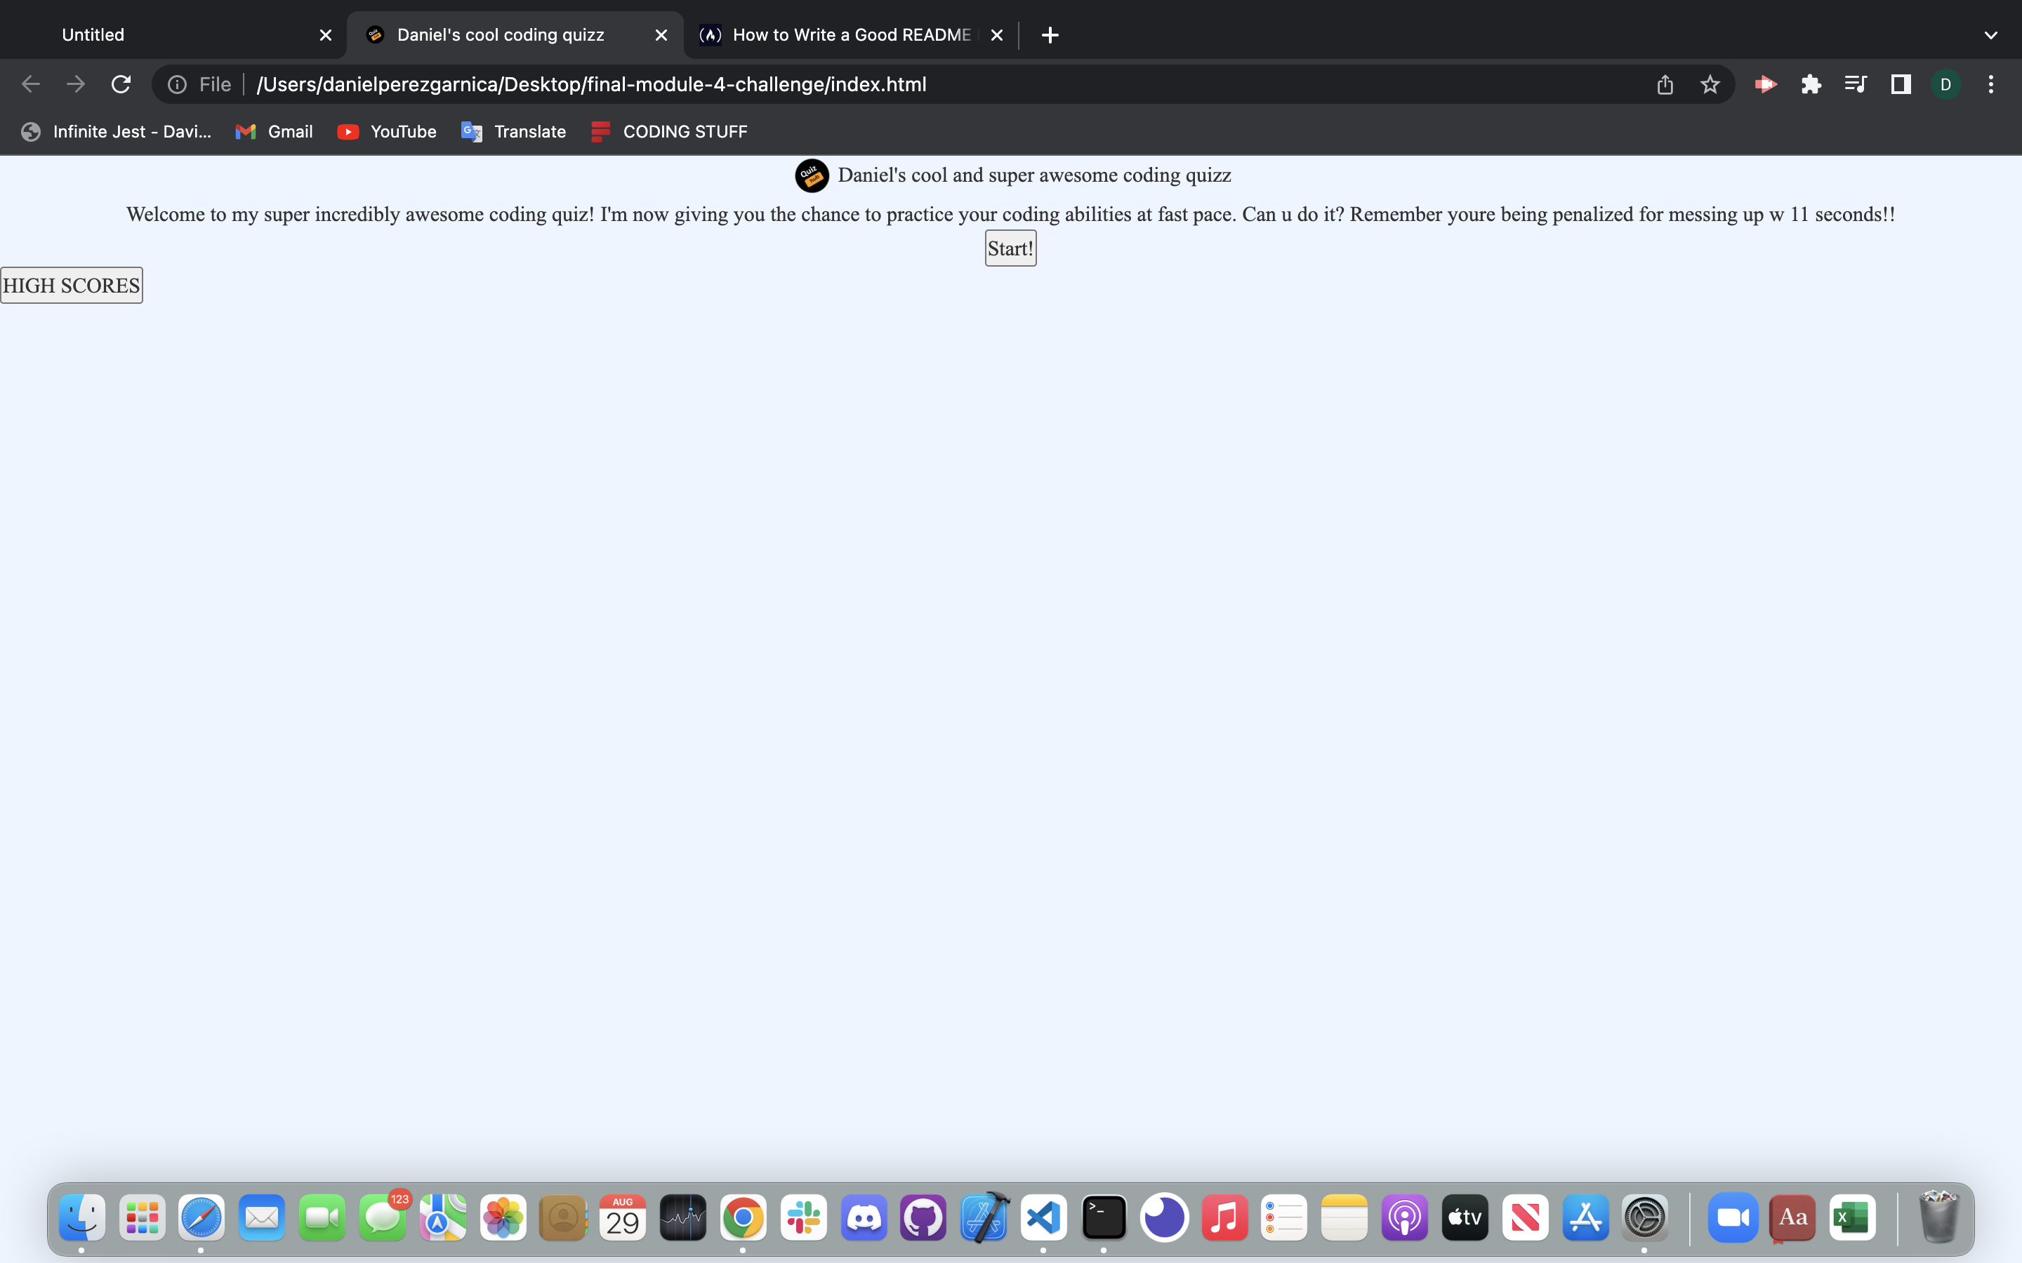The width and height of the screenshot is (2022, 1263).
Task: Toggle the Chrome side panel icon
Action: [1901, 84]
